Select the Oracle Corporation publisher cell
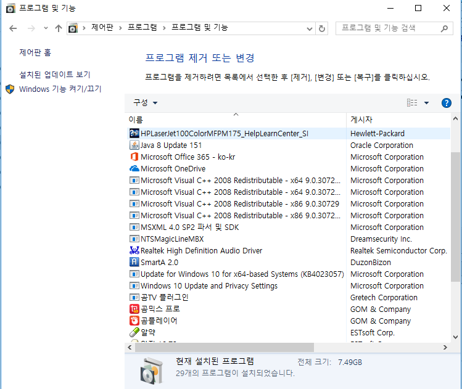The image size is (462, 389). point(382,145)
